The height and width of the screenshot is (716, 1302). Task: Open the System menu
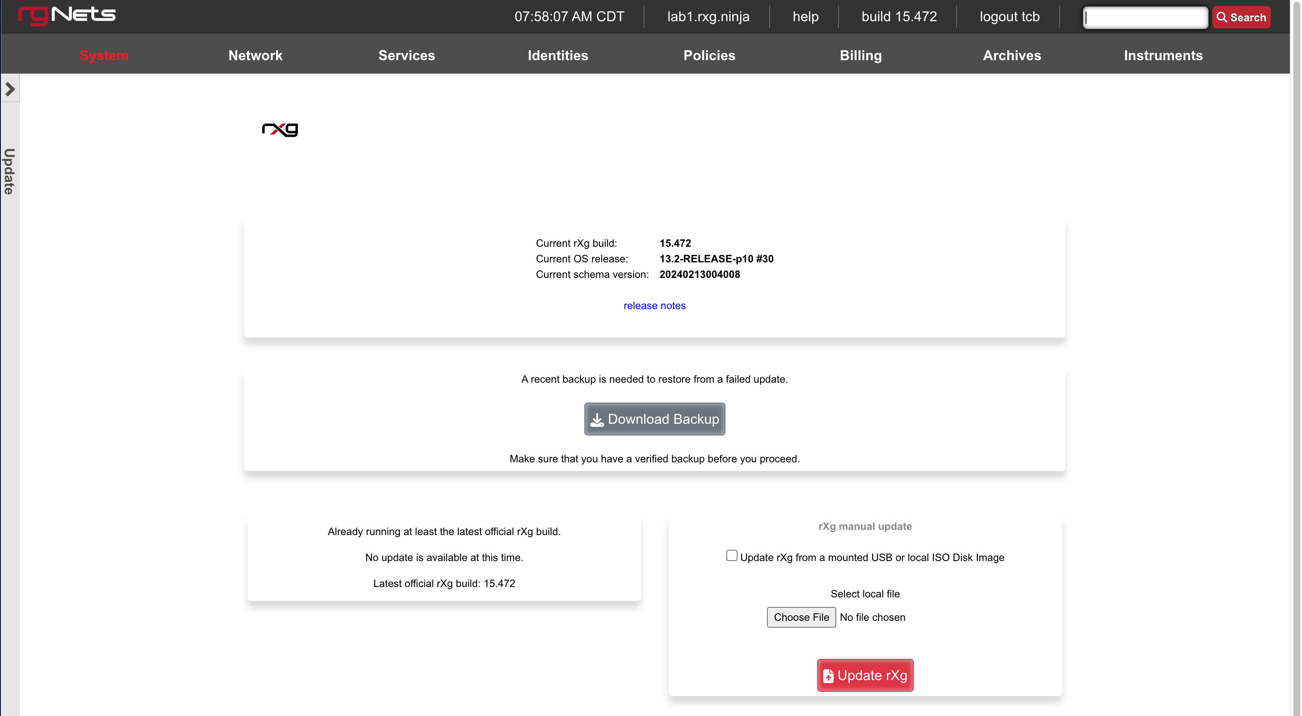(104, 55)
